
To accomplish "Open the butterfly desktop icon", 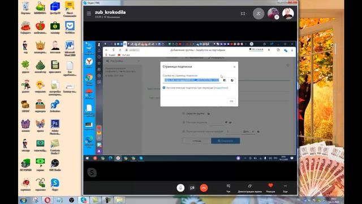I will coord(40,126).
